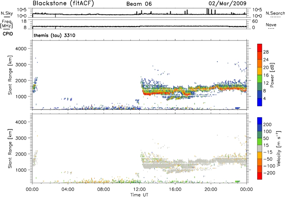The height and width of the screenshot is (197, 285).
Task: Click '2000' on the power panel's range axis
Action: (21, 80)
